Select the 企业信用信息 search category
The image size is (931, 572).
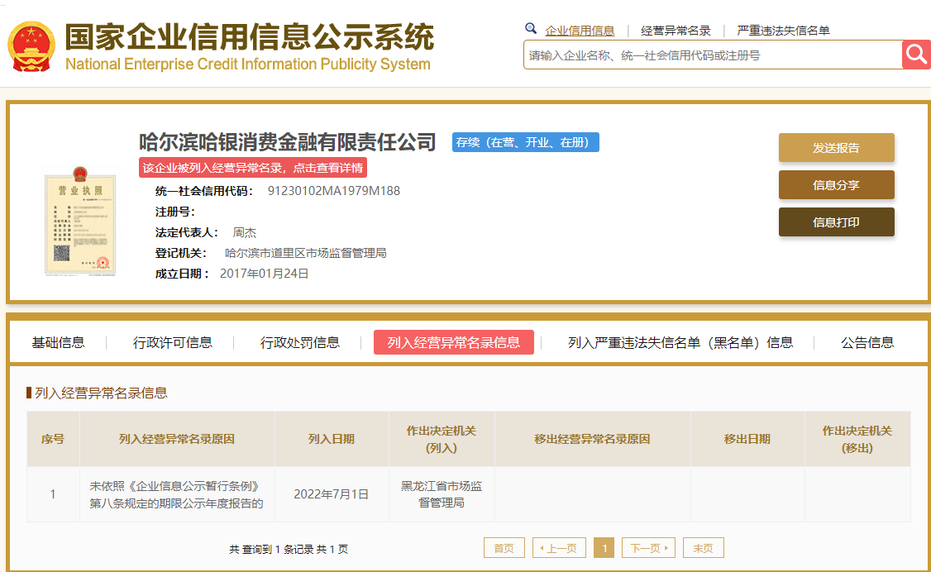[580, 31]
